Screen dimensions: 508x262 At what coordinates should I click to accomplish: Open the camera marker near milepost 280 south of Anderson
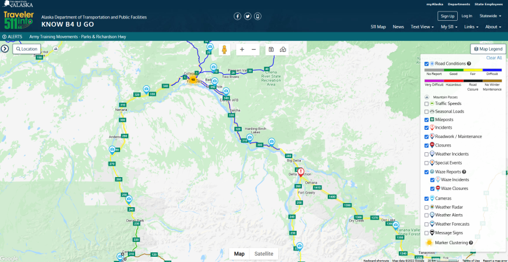[112, 150]
